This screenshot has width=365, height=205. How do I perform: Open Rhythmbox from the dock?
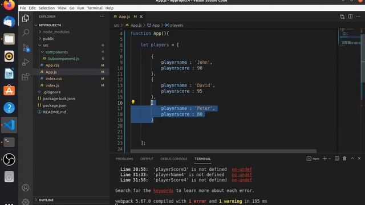[9, 56]
